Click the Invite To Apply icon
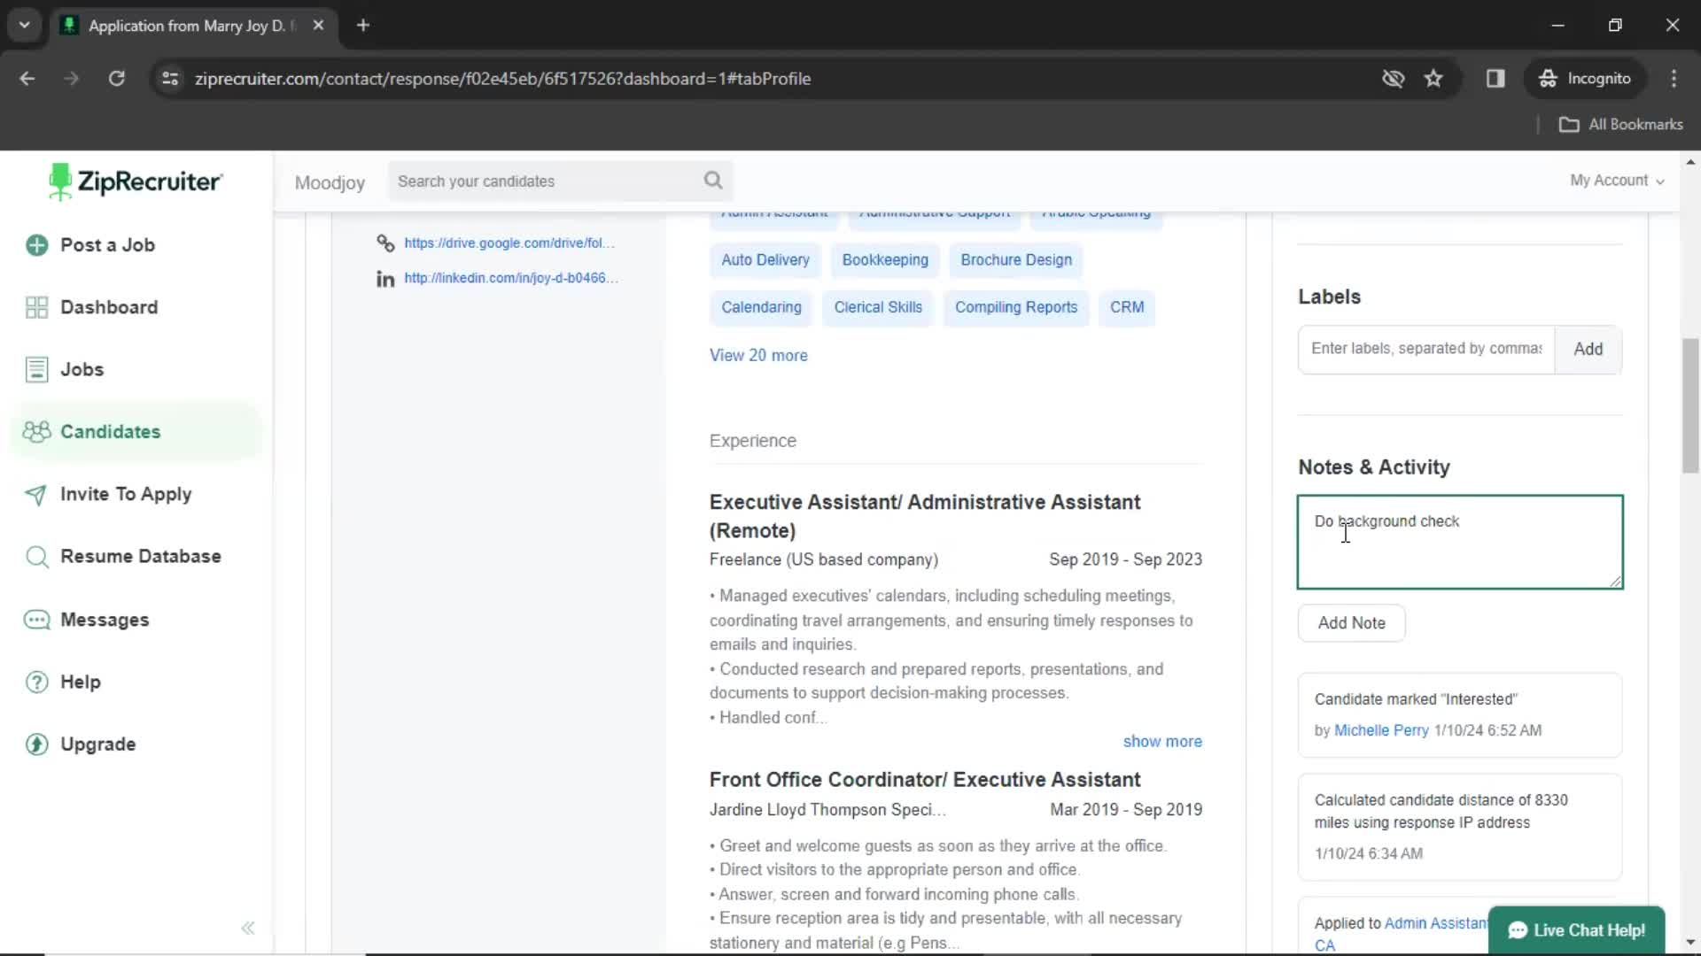The width and height of the screenshot is (1701, 956). 35,494
